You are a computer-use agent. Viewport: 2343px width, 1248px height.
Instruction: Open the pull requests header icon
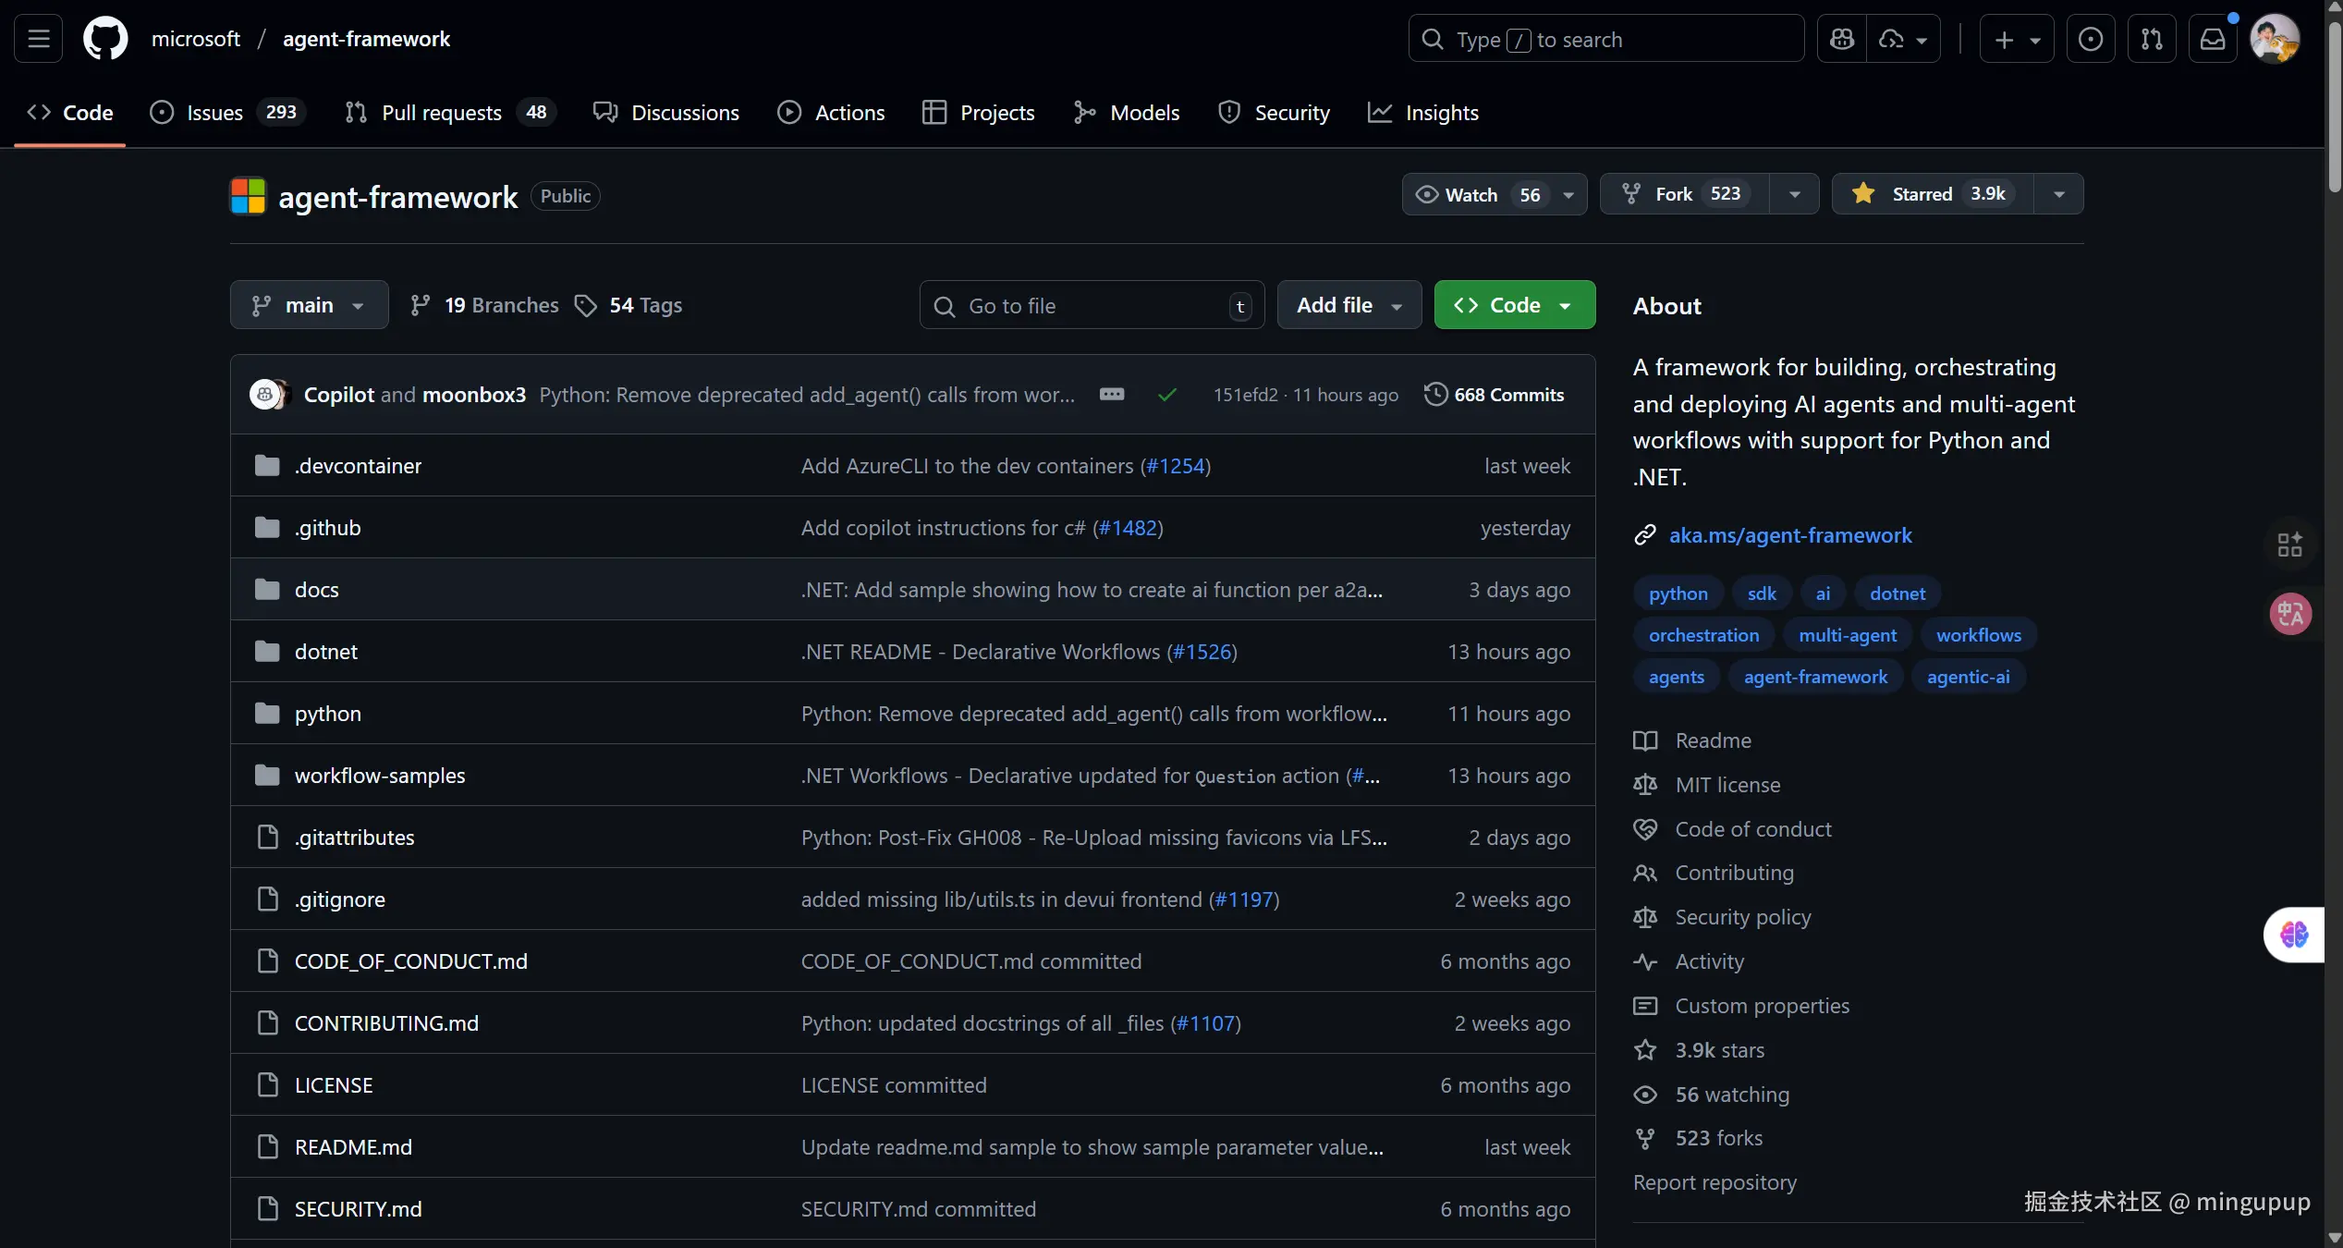click(2151, 39)
